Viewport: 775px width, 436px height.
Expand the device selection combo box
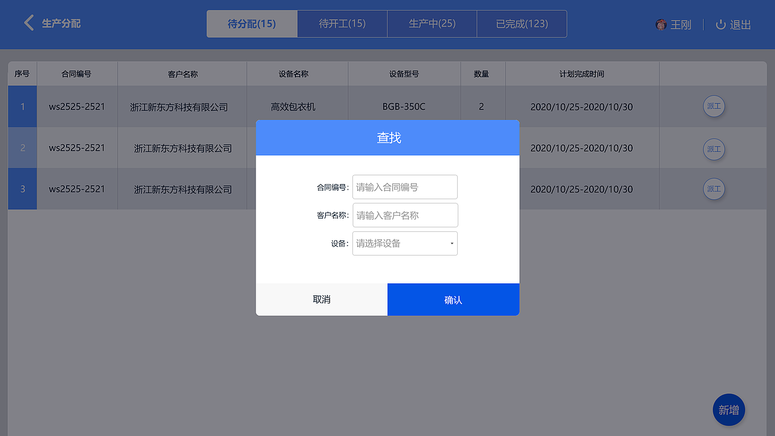[404, 243]
